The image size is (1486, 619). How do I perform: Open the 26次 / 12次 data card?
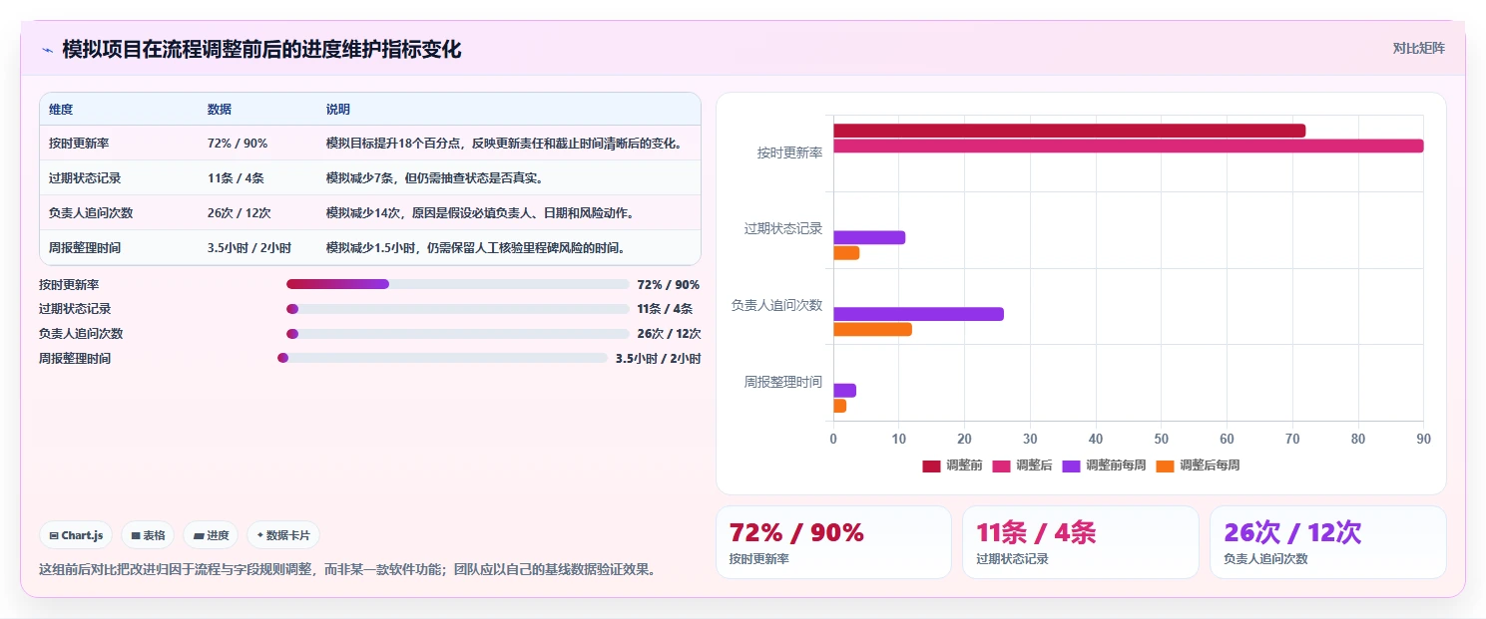click(1327, 542)
